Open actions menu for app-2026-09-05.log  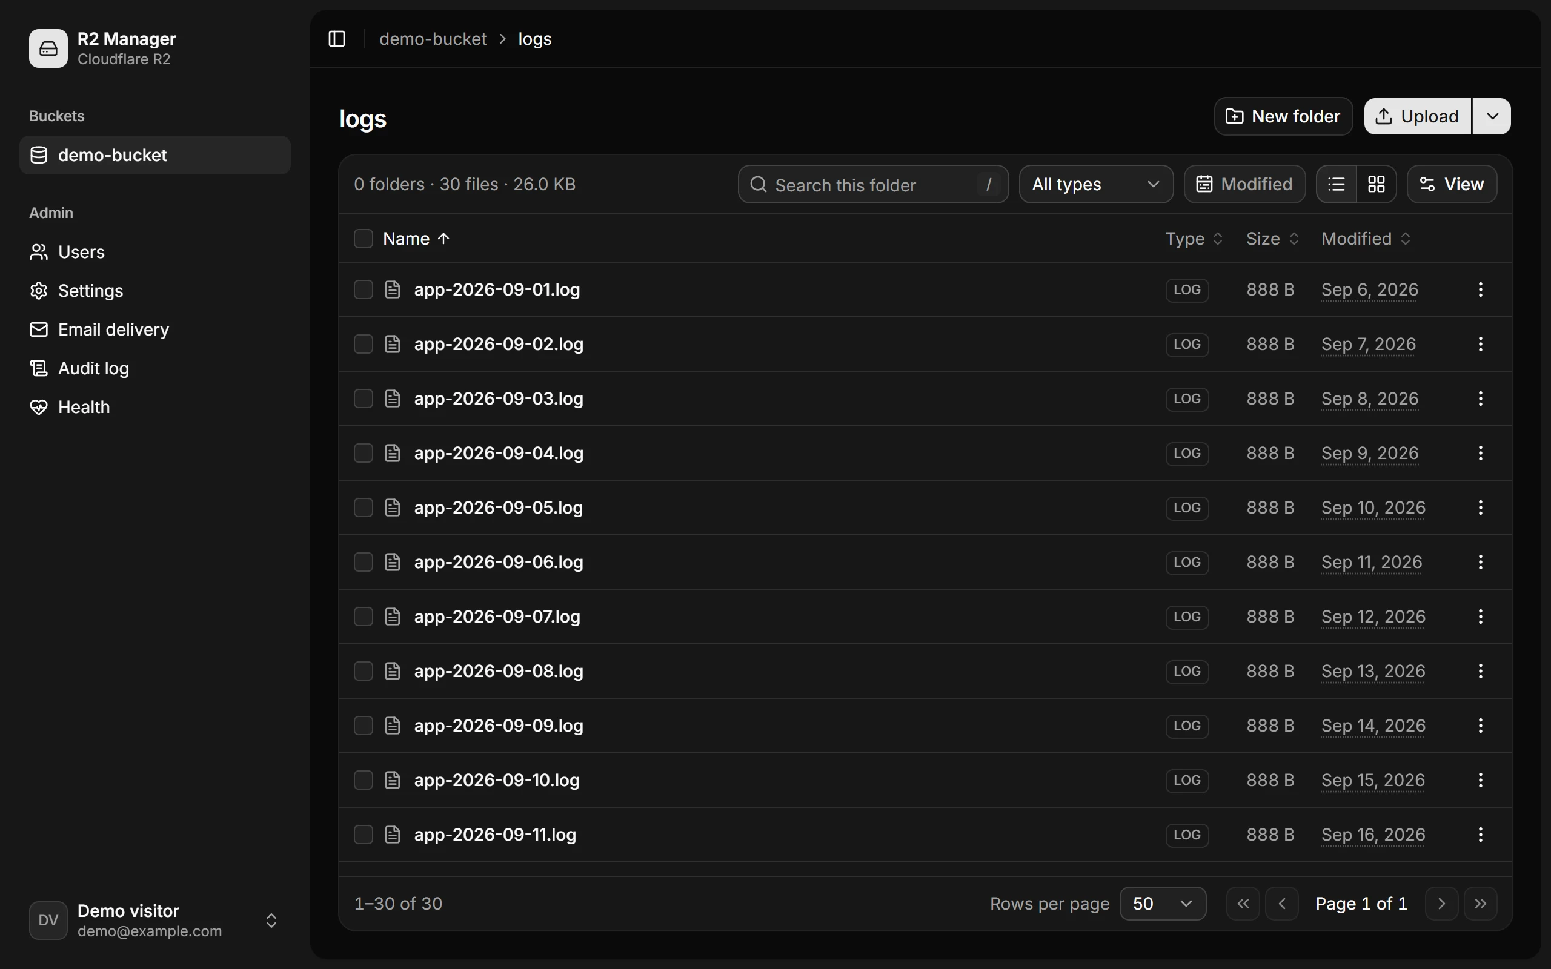[1480, 508]
